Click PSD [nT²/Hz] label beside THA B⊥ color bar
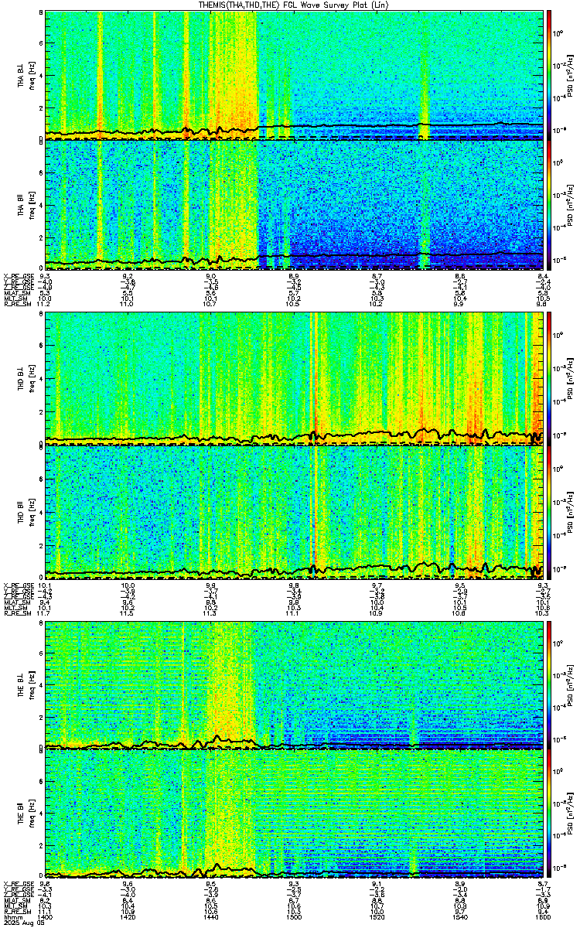Viewport: 580px width, 928px height. pos(569,75)
